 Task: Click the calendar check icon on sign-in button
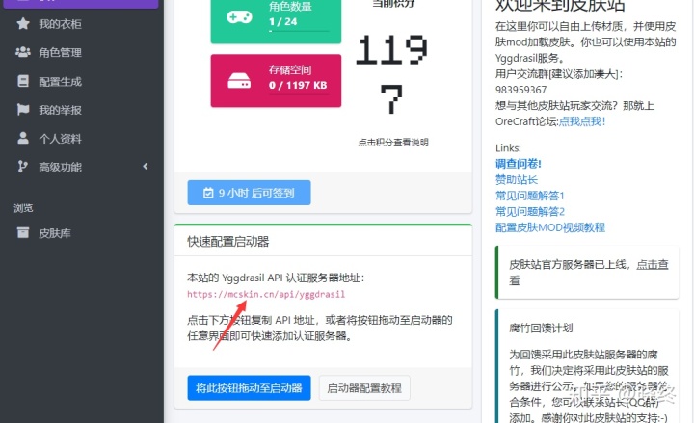208,193
